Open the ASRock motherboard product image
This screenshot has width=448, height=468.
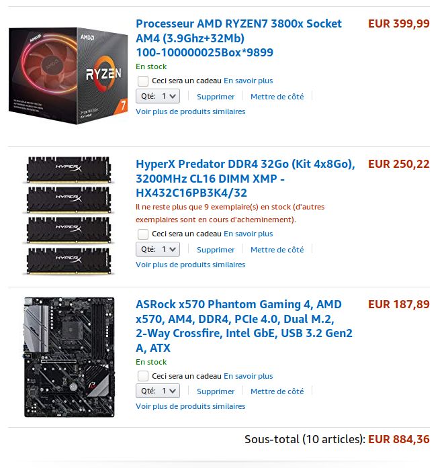[x=69, y=357]
